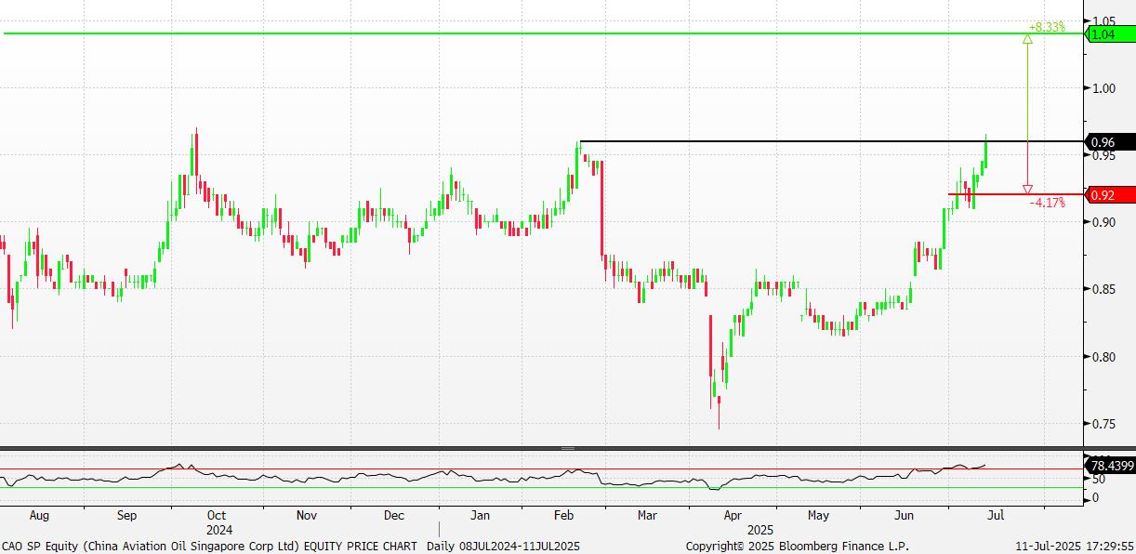Click the green target line at 1.04
Screen dimensions: 1136x554
tap(544, 34)
